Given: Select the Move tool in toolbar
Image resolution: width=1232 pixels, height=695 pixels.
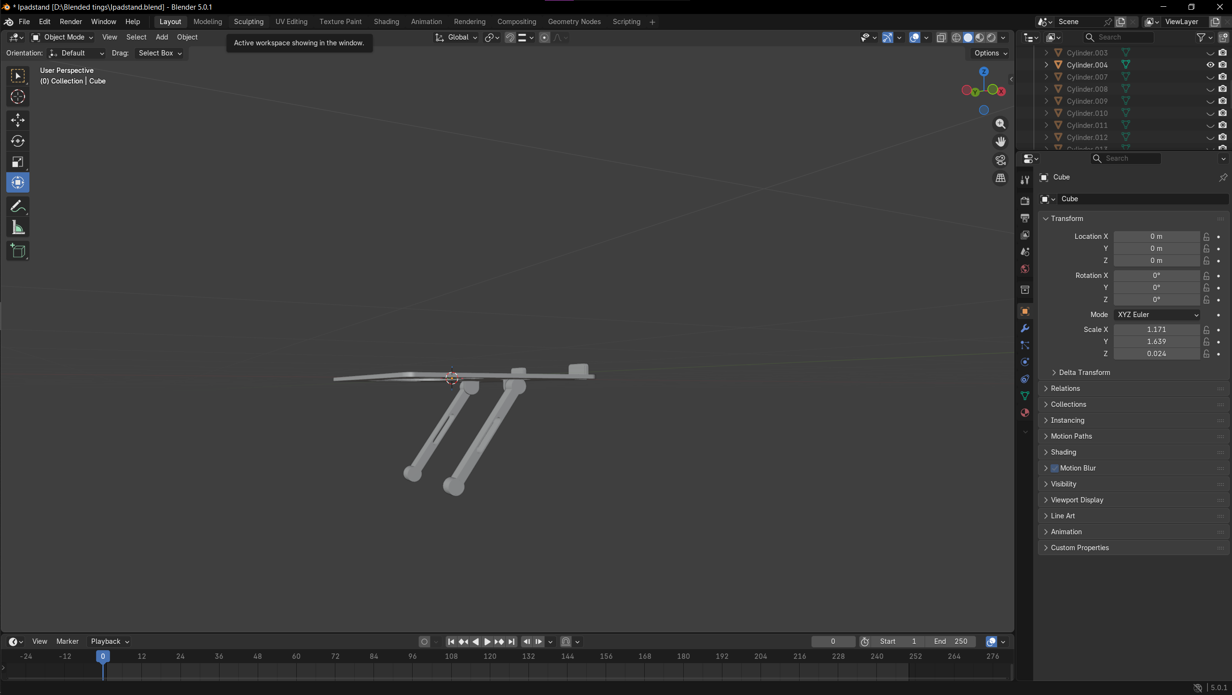Looking at the screenshot, I should pyautogui.click(x=18, y=120).
